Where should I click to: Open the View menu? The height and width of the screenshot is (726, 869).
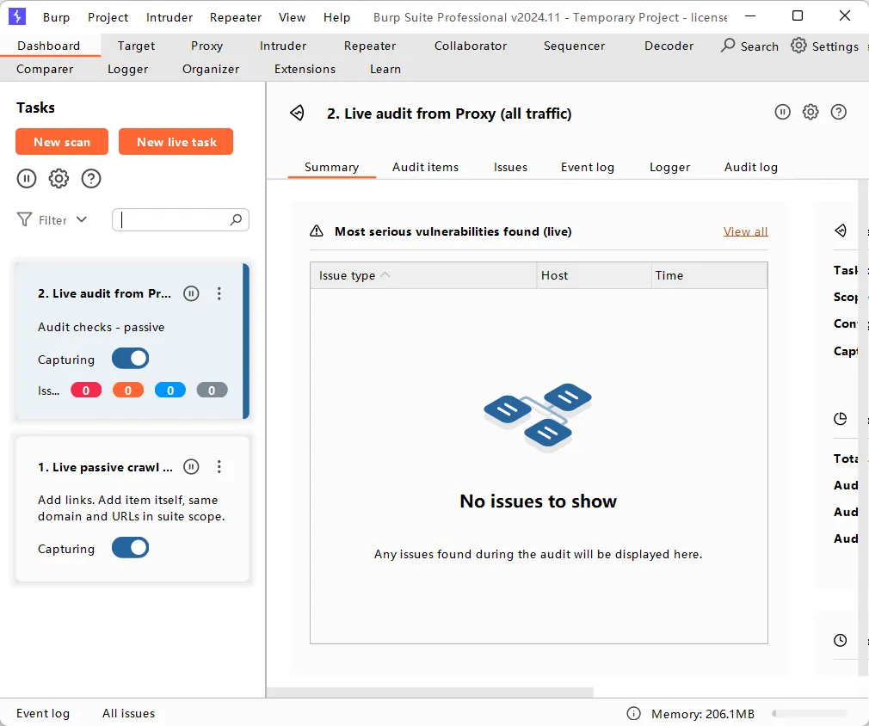pos(292,17)
